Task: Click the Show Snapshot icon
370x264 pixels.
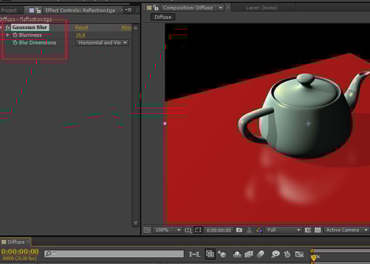Action: 249,230
